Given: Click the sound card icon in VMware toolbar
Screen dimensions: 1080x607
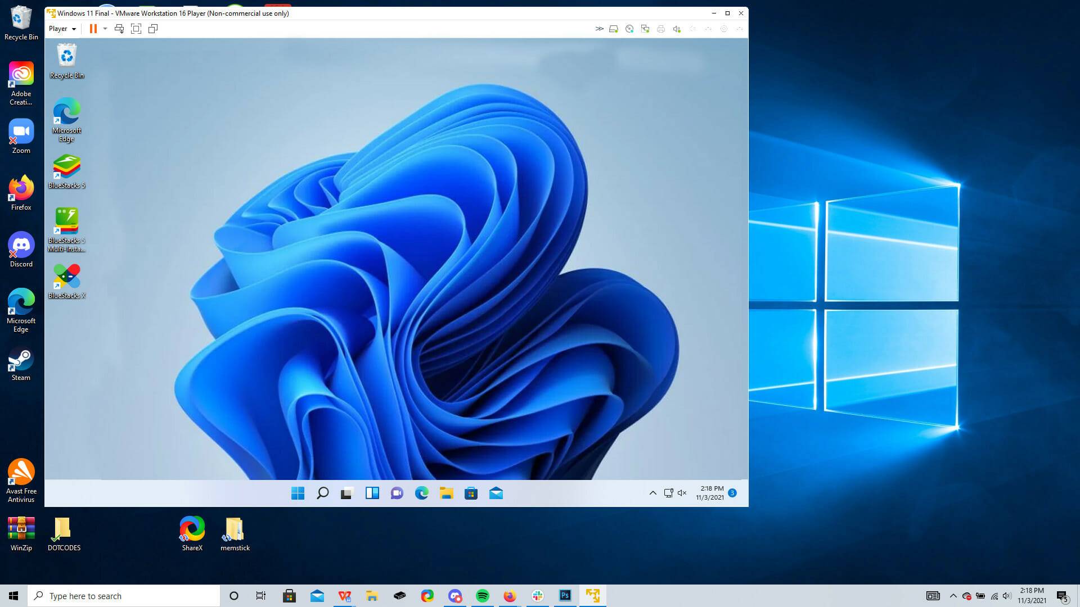Looking at the screenshot, I should click(x=676, y=28).
